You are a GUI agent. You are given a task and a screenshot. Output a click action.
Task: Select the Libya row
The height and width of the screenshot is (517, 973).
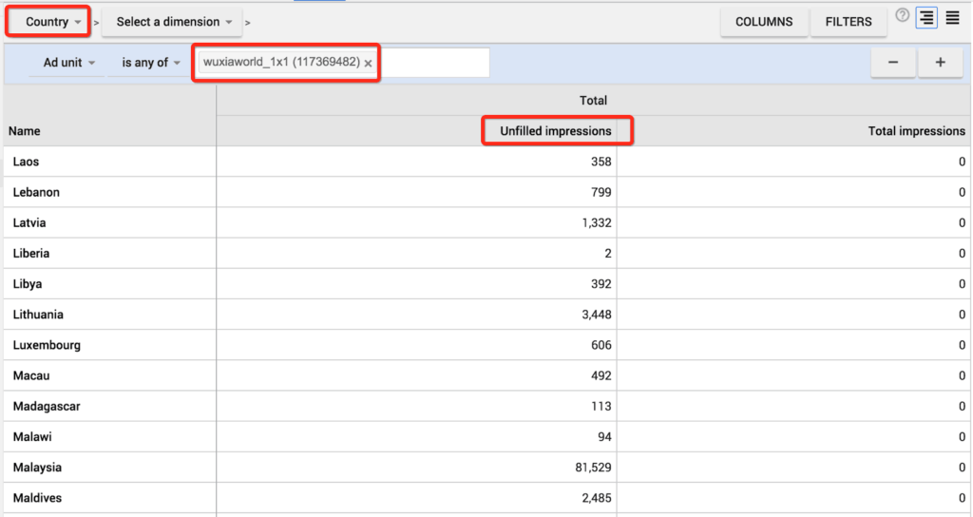(486, 283)
